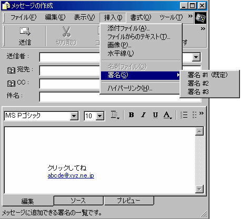
Task: Click the bulleted list icon
Action: tap(194, 115)
